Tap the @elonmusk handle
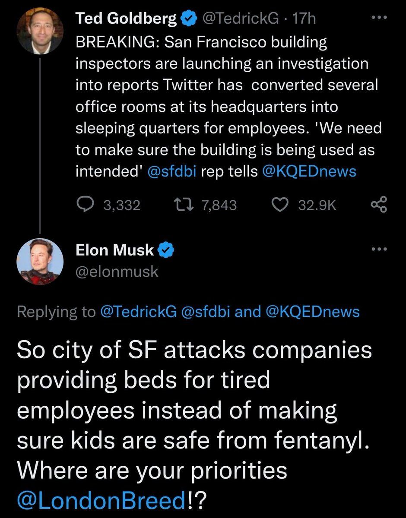Image resolution: width=406 pixels, height=518 pixels. [x=117, y=272]
